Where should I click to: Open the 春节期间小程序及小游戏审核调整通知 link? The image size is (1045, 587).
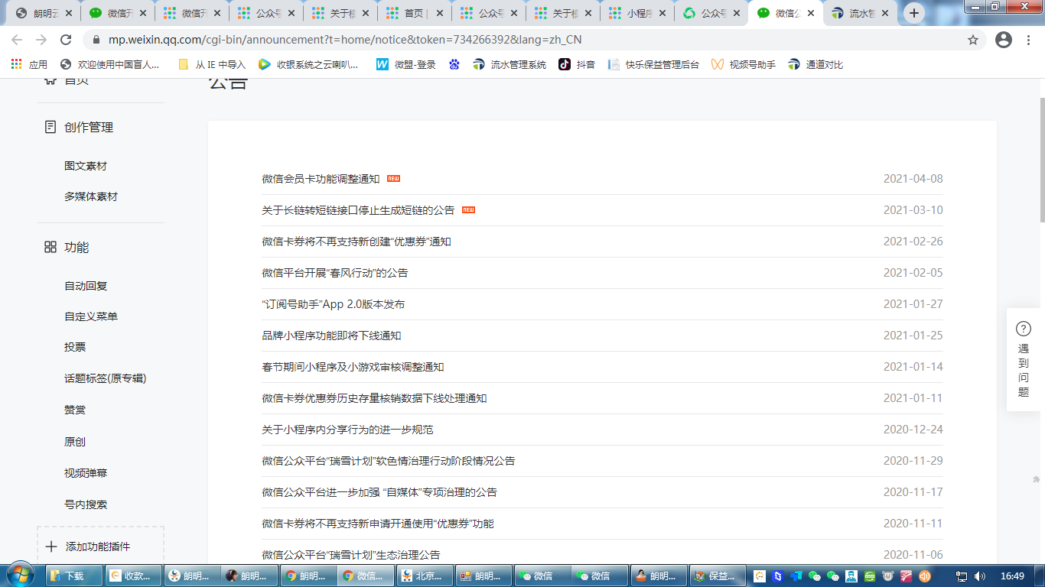point(353,367)
